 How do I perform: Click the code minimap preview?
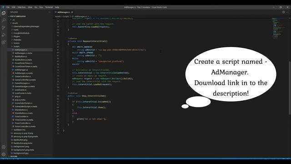278,28
